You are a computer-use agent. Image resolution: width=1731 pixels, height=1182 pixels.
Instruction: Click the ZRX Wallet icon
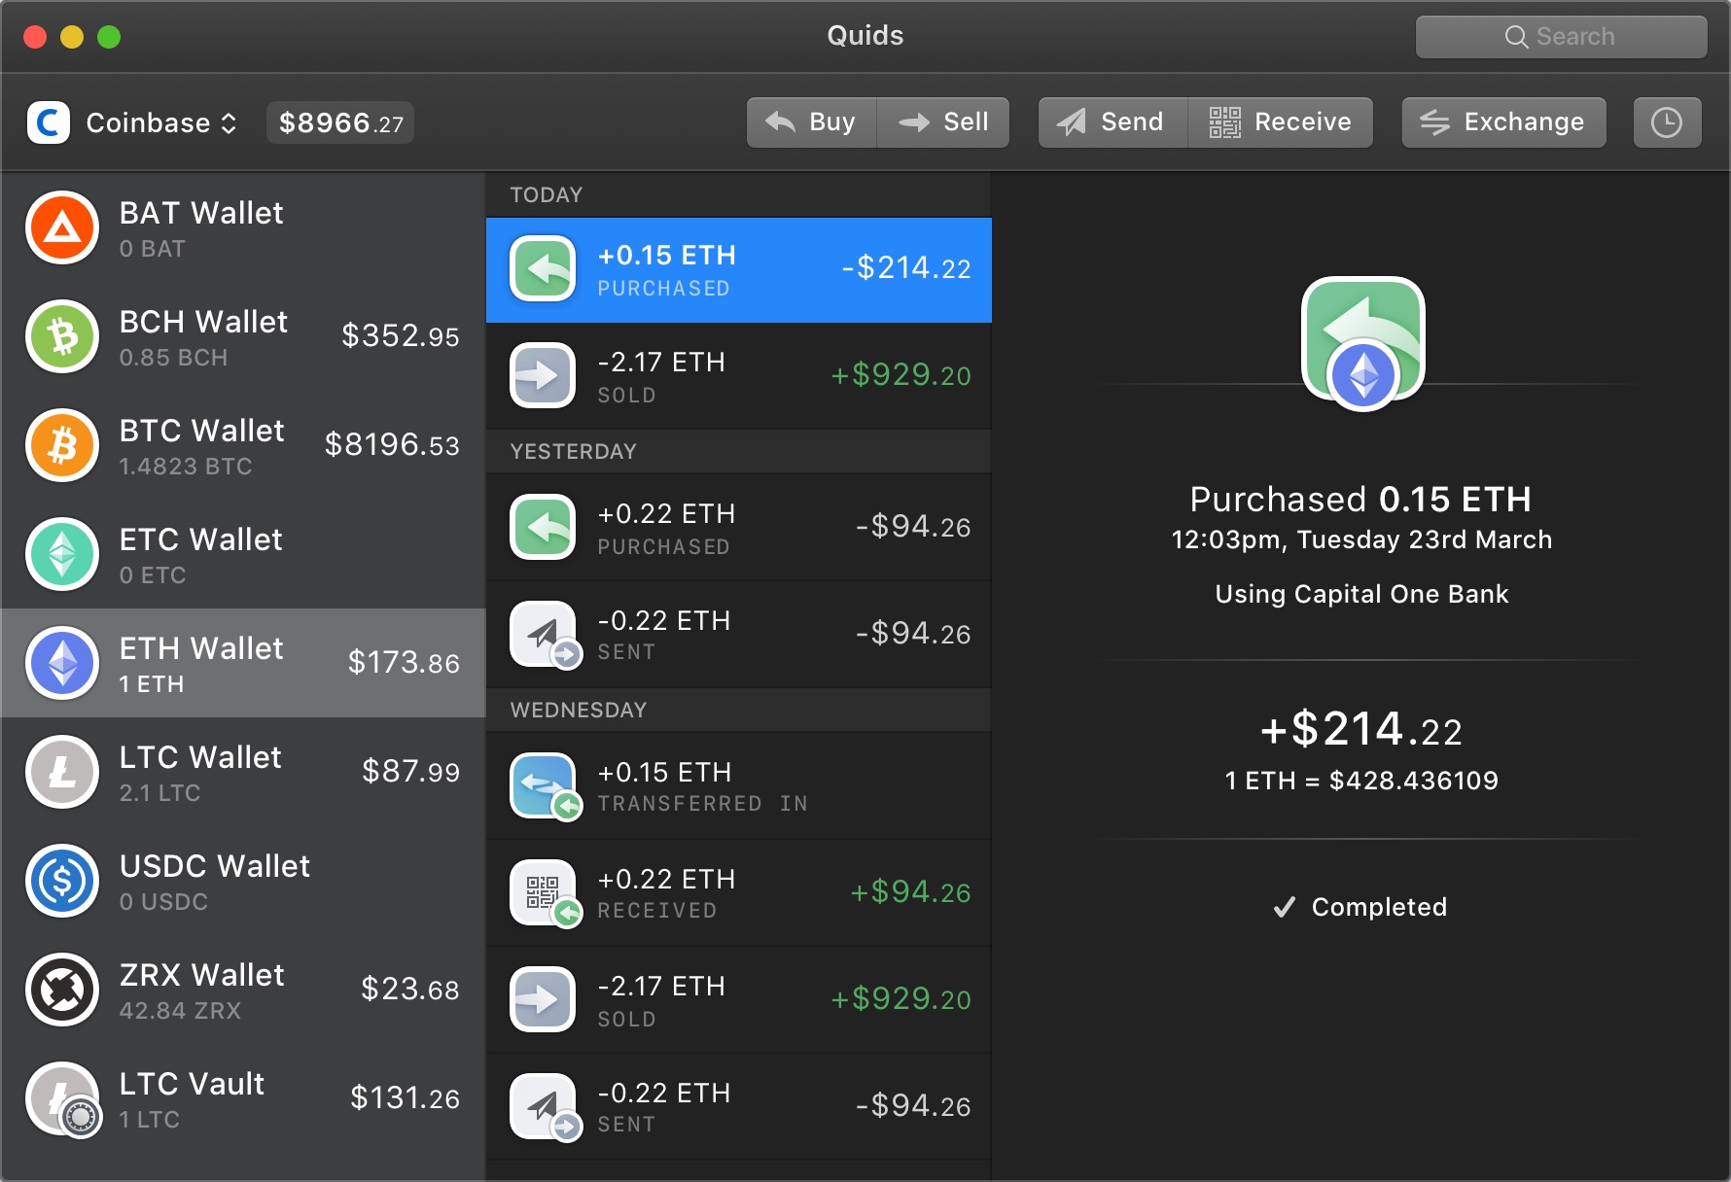tap(61, 990)
